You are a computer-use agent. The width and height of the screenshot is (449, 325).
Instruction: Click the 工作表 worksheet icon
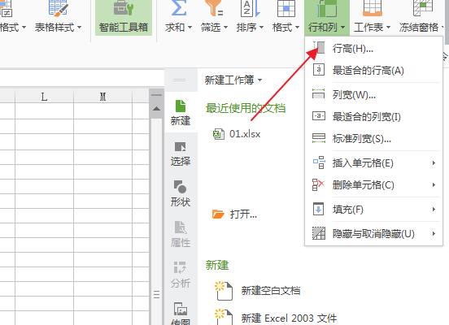[372, 8]
